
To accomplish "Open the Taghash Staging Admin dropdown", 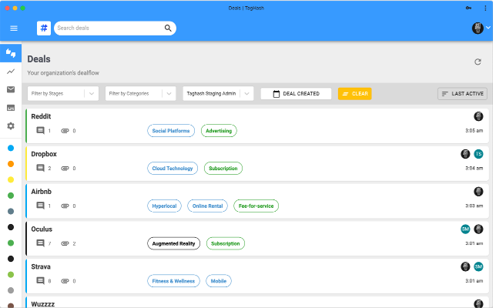I will 218,94.
